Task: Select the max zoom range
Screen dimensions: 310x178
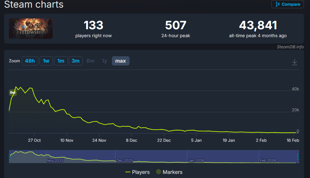Action: click(121, 61)
